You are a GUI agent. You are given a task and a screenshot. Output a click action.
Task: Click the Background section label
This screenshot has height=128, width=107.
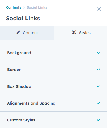(19, 53)
